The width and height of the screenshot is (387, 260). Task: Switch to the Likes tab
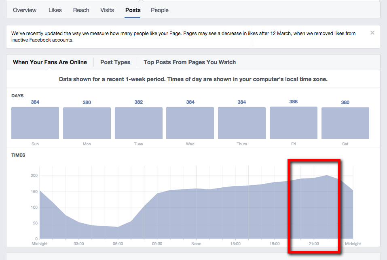55,10
